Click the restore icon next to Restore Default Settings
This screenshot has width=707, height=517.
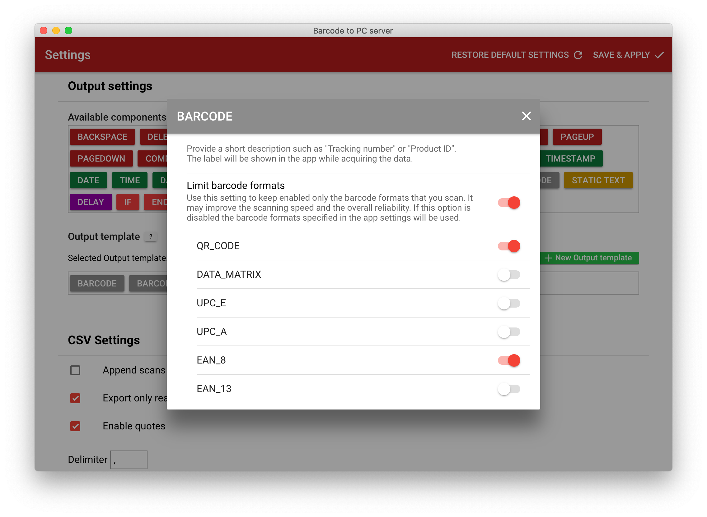[578, 55]
